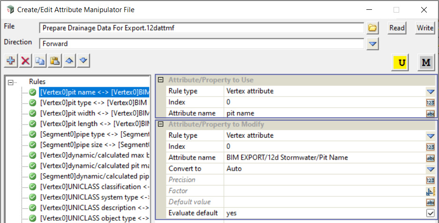The width and height of the screenshot is (439, 223).
Task: Move rule up with up arrow icon
Action: click(69, 61)
